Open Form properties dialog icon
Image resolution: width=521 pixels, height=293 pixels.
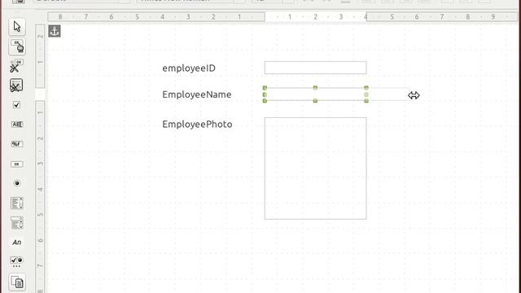pos(17,85)
